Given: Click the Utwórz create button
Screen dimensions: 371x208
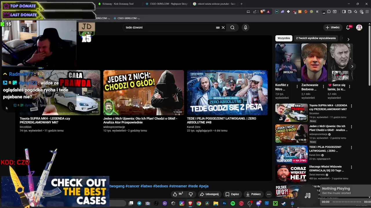Looking at the screenshot, I should 332,27.
